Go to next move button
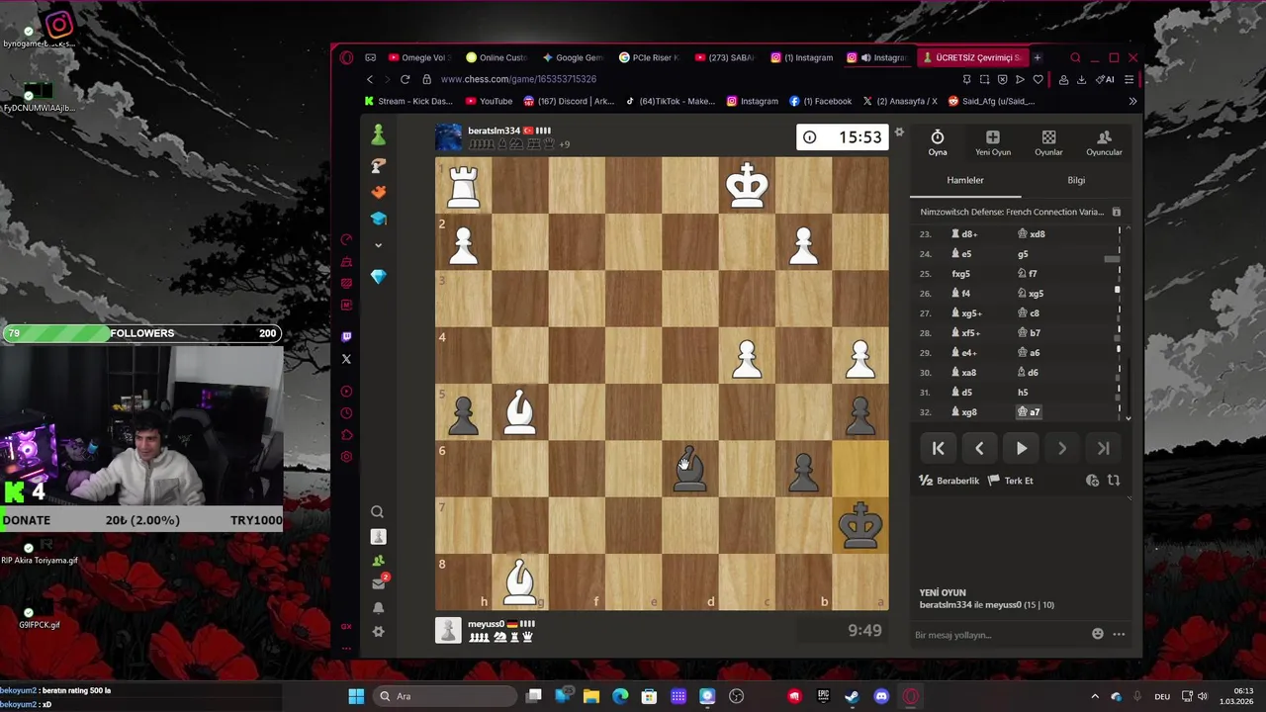1266x712 pixels. point(1062,448)
